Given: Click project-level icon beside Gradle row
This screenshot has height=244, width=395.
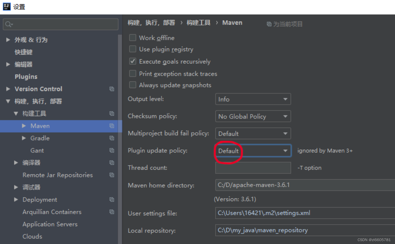Looking at the screenshot, I should (112, 138).
